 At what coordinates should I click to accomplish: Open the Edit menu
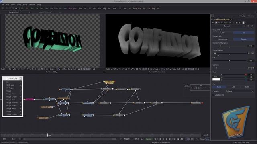(8, 4)
